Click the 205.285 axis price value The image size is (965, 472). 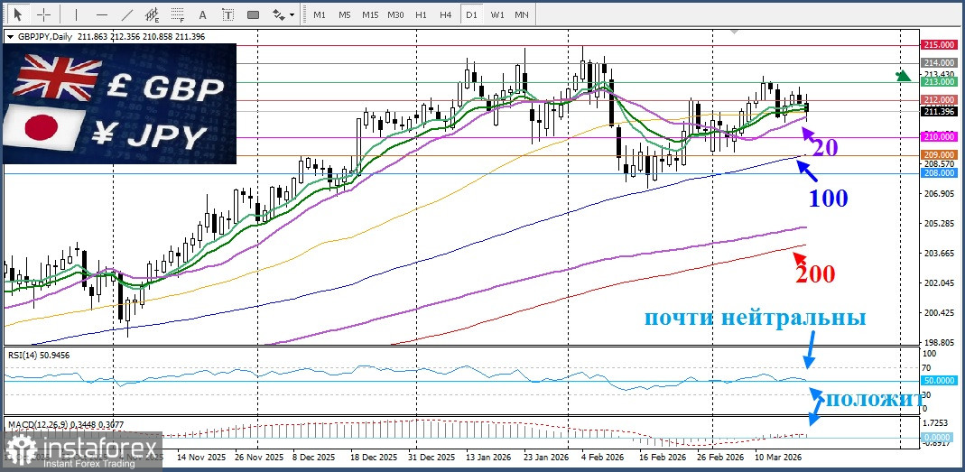(x=938, y=224)
